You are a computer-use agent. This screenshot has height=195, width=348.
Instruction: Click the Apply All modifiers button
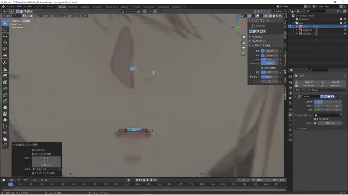(308, 82)
